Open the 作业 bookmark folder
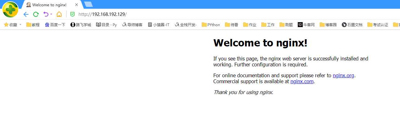The height and width of the screenshot is (114, 400). coord(250,25)
